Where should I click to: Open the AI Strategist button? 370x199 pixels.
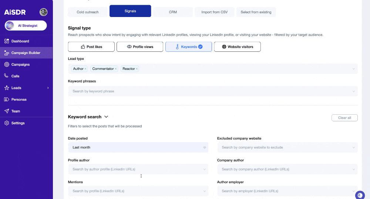[x=26, y=26]
